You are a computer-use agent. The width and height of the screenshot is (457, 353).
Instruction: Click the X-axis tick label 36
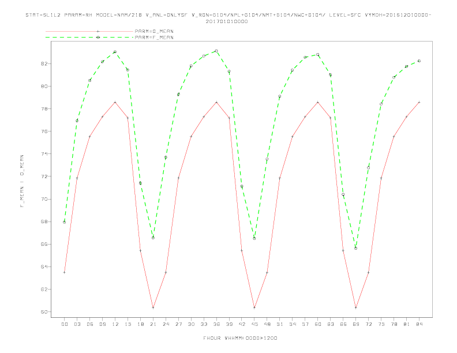[x=216, y=324]
